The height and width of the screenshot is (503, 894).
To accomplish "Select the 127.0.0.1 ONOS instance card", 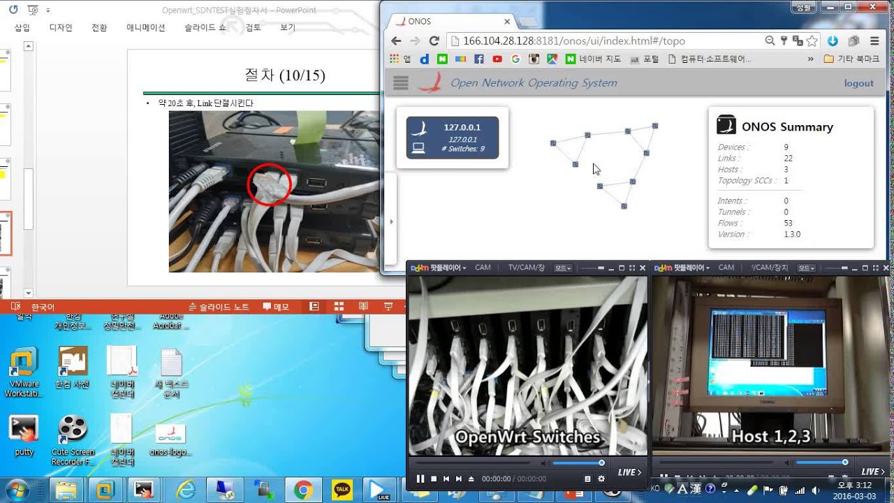I will [x=453, y=138].
